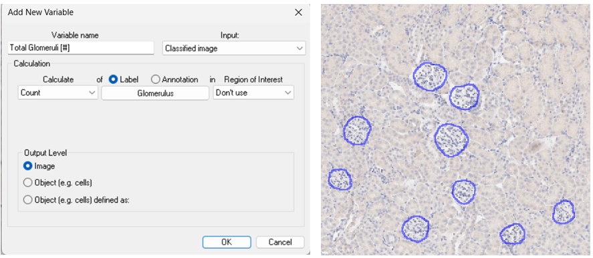This screenshot has width=593, height=258.
Task: Click the rightmost outlined glomerulus
Action: point(564,212)
